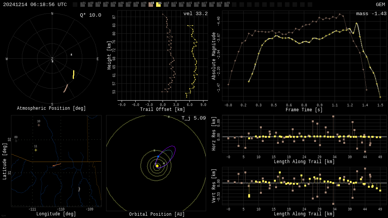Click the T_j 5.09 Tisserand value
The width and height of the screenshot is (388, 218).
point(193,118)
